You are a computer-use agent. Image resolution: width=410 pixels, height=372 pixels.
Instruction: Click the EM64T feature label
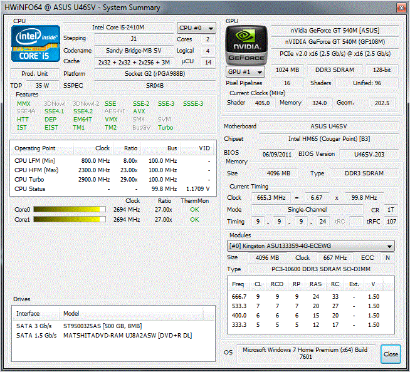(83, 120)
